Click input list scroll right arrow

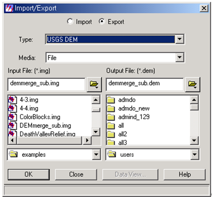(87, 141)
